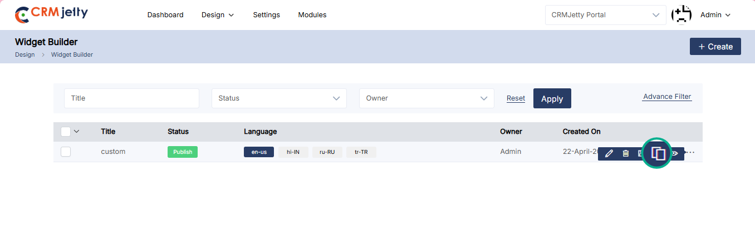Click the trash delete icon in row actions

coord(625,153)
